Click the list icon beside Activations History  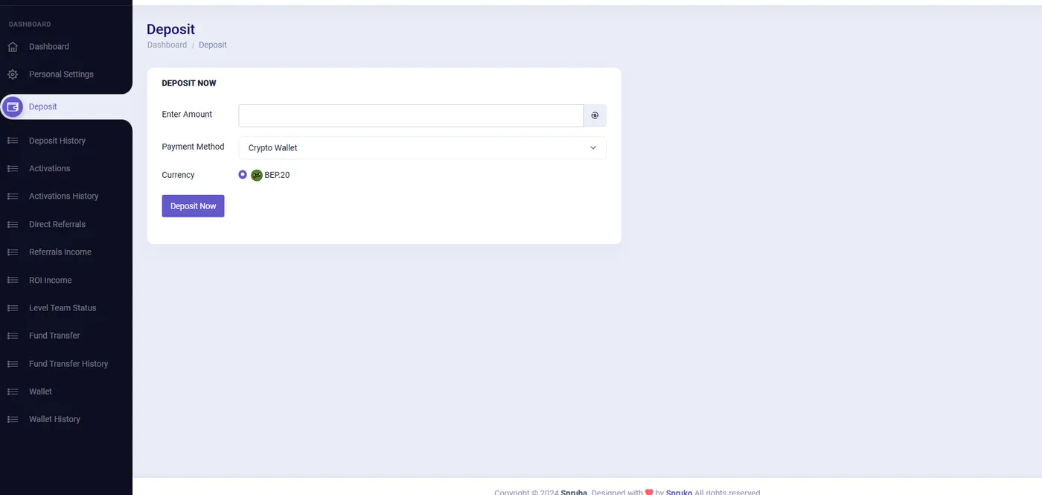tap(12, 197)
